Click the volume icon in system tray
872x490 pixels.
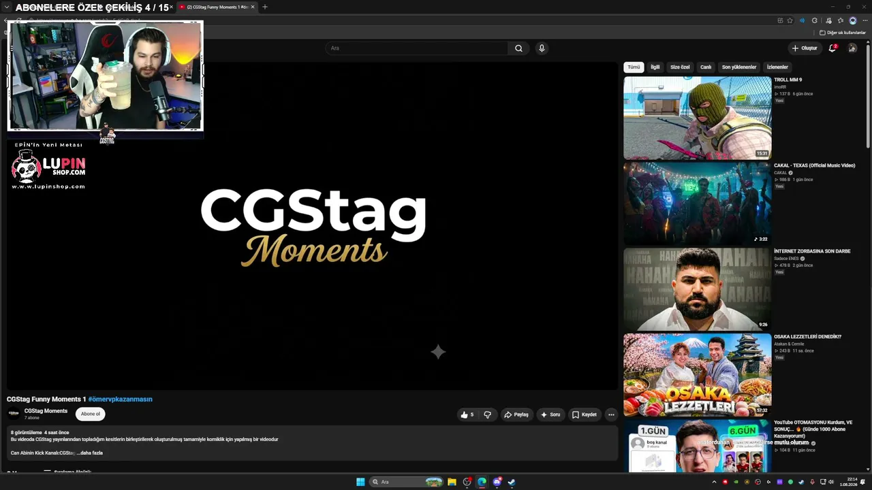pyautogui.click(x=831, y=482)
